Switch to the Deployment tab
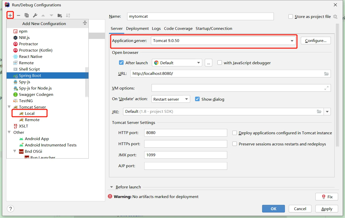The width and height of the screenshot is (345, 218). click(x=137, y=29)
